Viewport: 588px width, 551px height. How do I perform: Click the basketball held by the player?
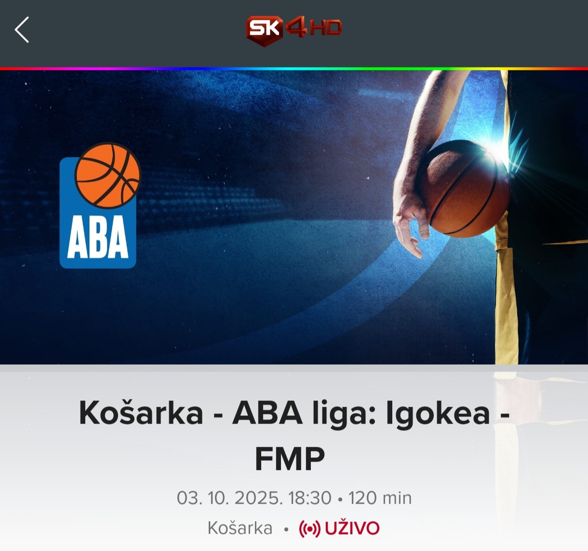pos(464,189)
